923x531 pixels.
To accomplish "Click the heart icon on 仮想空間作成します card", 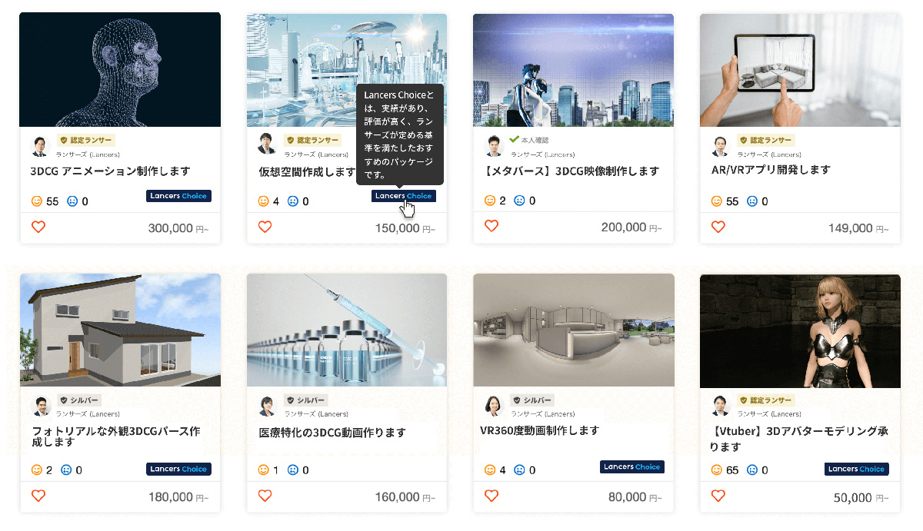I will coord(265,227).
